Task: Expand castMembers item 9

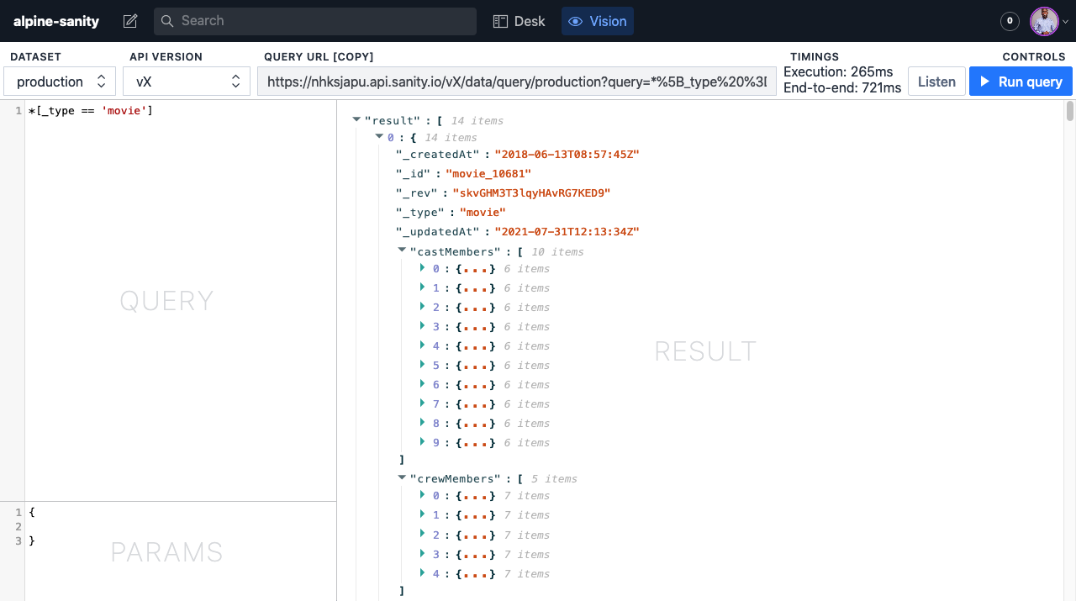Action: tap(423, 442)
